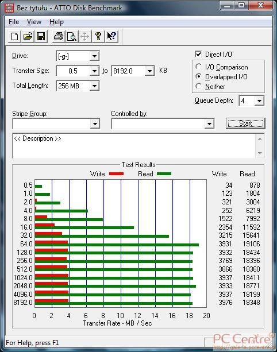This screenshot has width=277, height=352.
Task: Click the green Read legend swatch
Action: [x=164, y=174]
